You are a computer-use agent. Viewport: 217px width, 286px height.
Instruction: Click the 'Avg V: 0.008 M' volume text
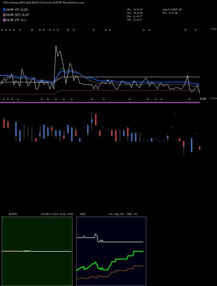pos(172,10)
